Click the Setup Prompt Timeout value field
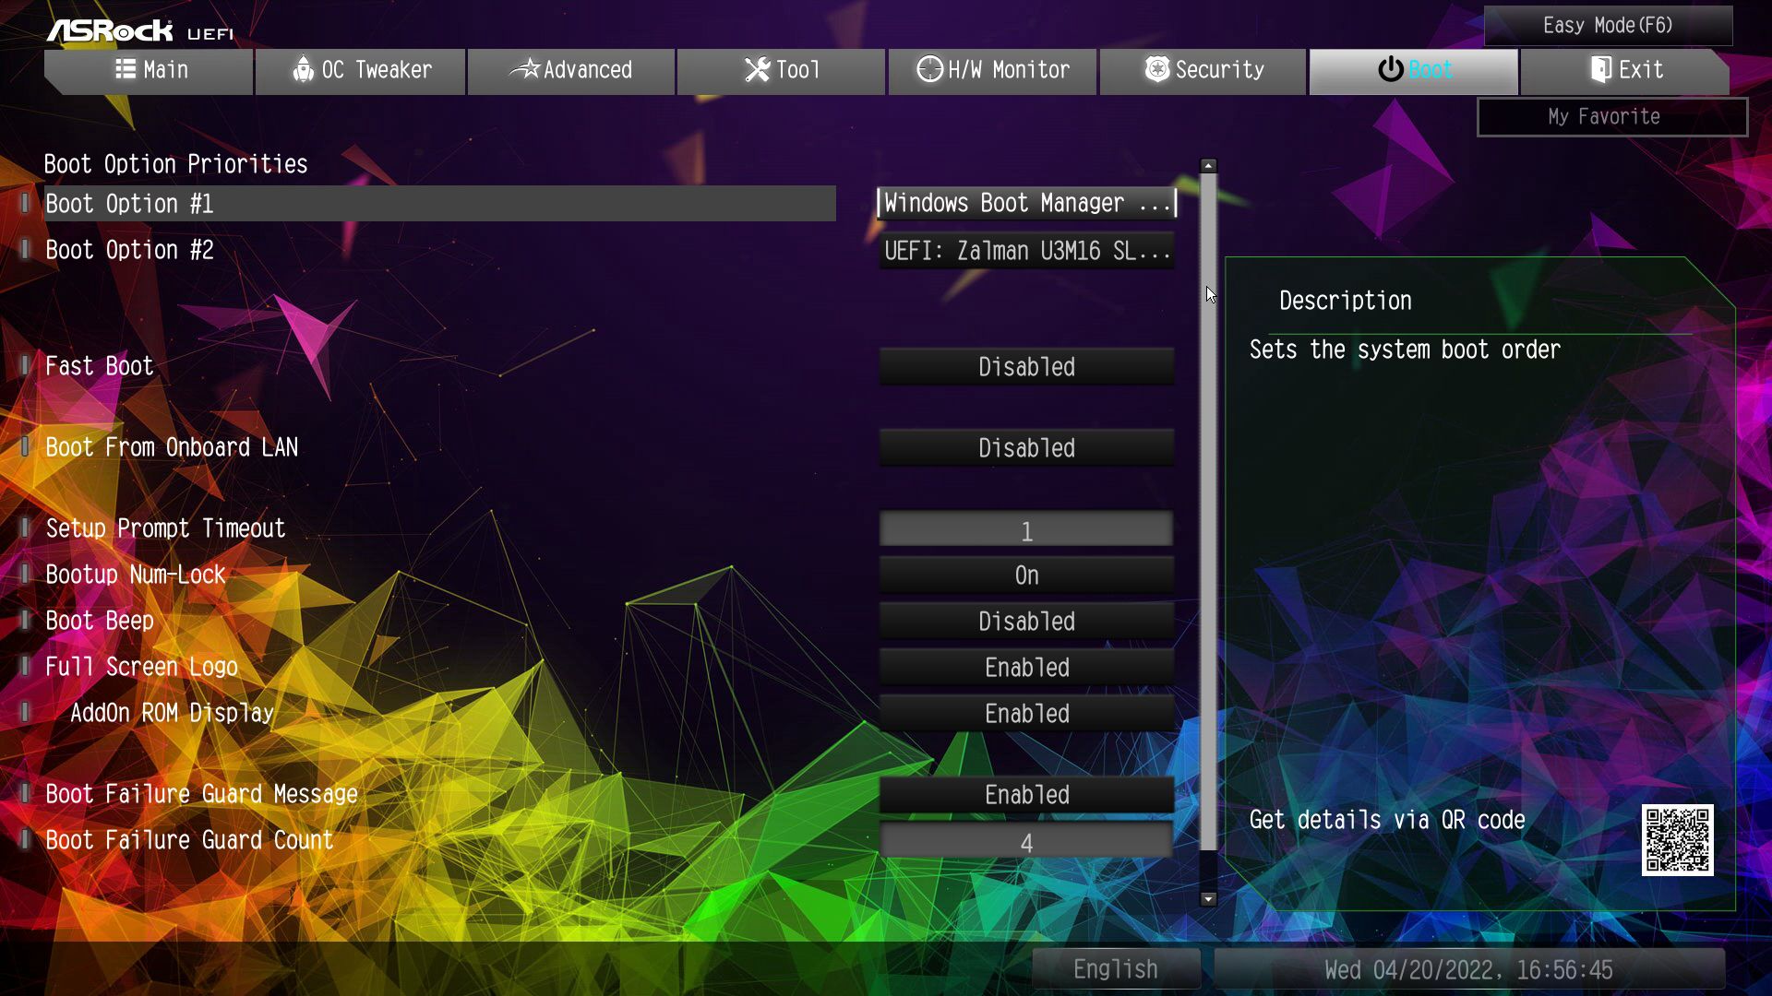 tap(1026, 530)
